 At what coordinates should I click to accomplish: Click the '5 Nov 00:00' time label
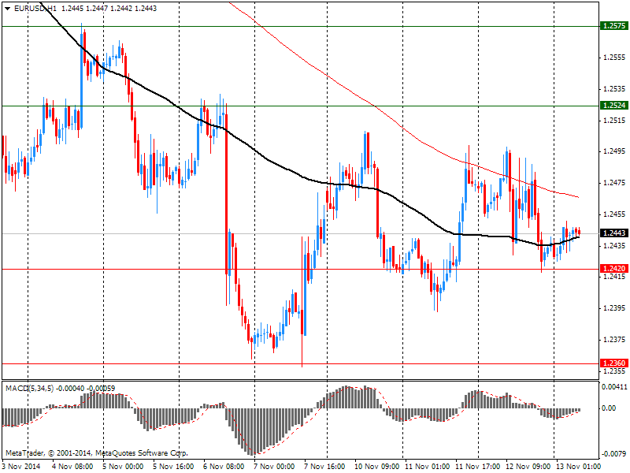123,466
